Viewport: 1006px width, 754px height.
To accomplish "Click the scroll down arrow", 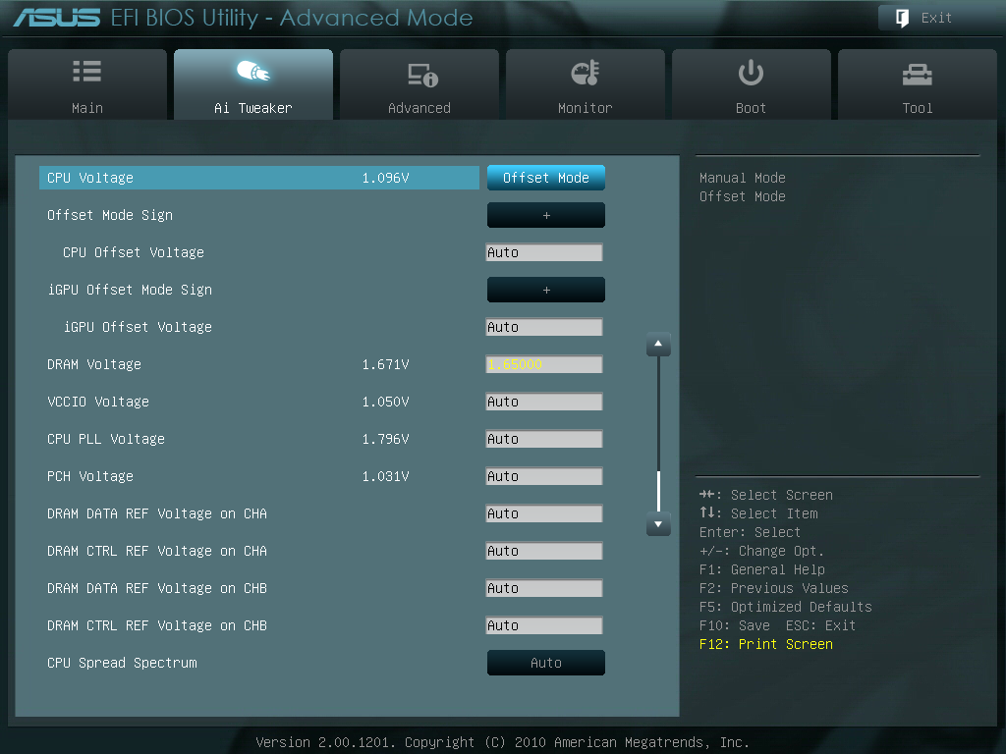I will (x=658, y=524).
